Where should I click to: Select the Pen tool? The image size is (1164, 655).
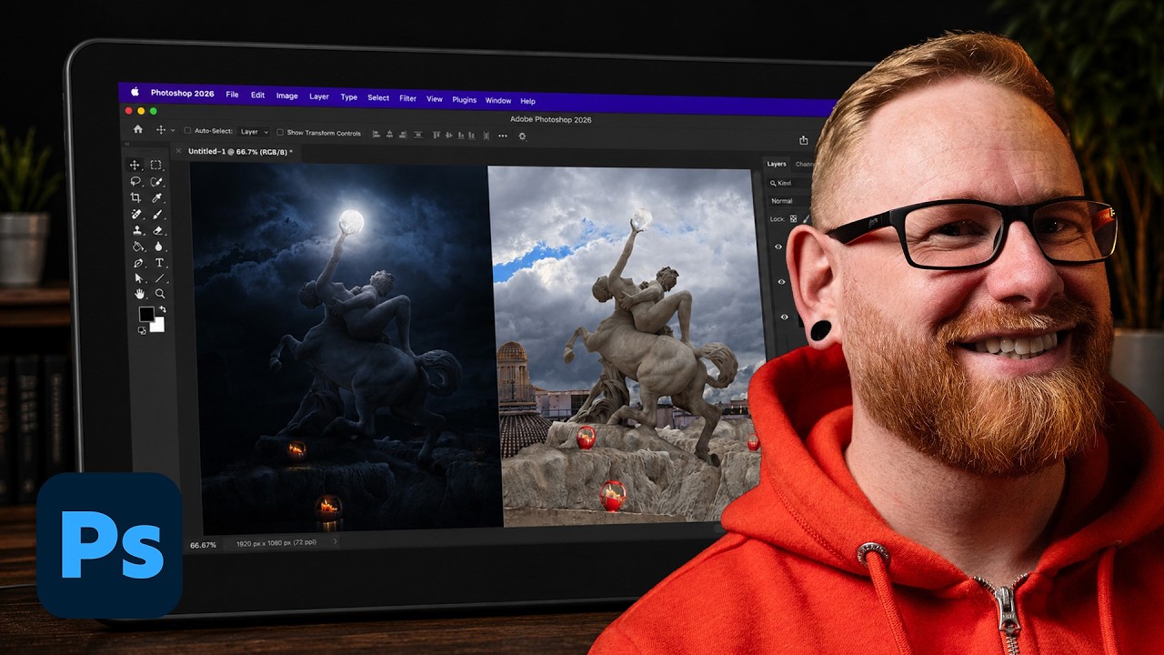[x=138, y=263]
